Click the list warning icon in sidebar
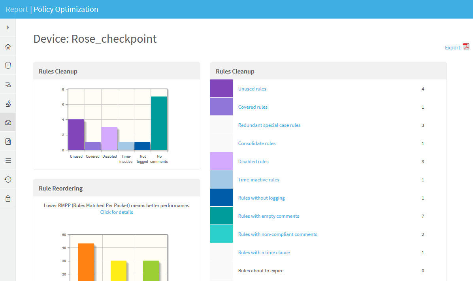 pos(8,85)
